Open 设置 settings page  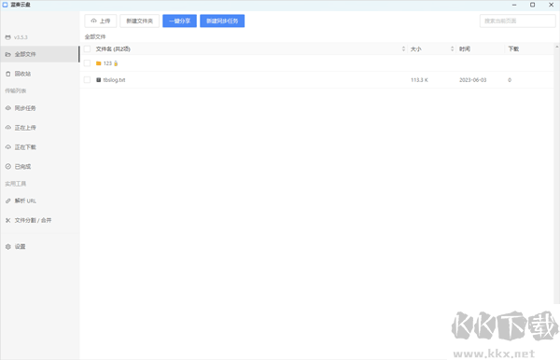(x=39, y=246)
